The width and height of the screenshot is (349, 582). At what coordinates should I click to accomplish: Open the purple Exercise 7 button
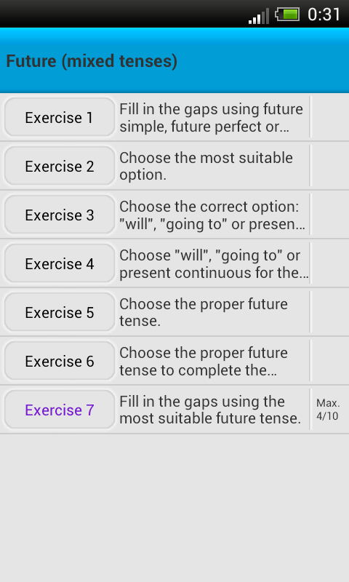60,410
